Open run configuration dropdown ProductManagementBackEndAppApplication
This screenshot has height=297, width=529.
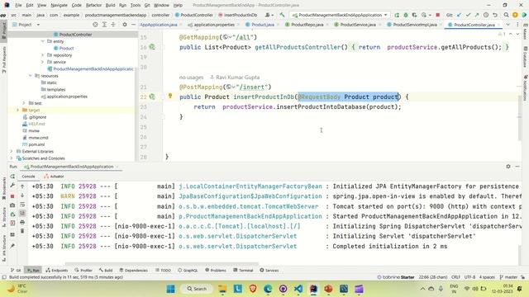(x=340, y=15)
